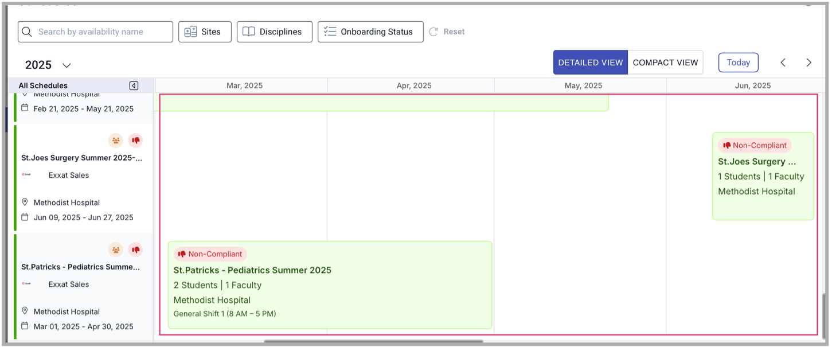
Task: Click location pin icon beside Methodist Hospital
Action: [x=25, y=202]
